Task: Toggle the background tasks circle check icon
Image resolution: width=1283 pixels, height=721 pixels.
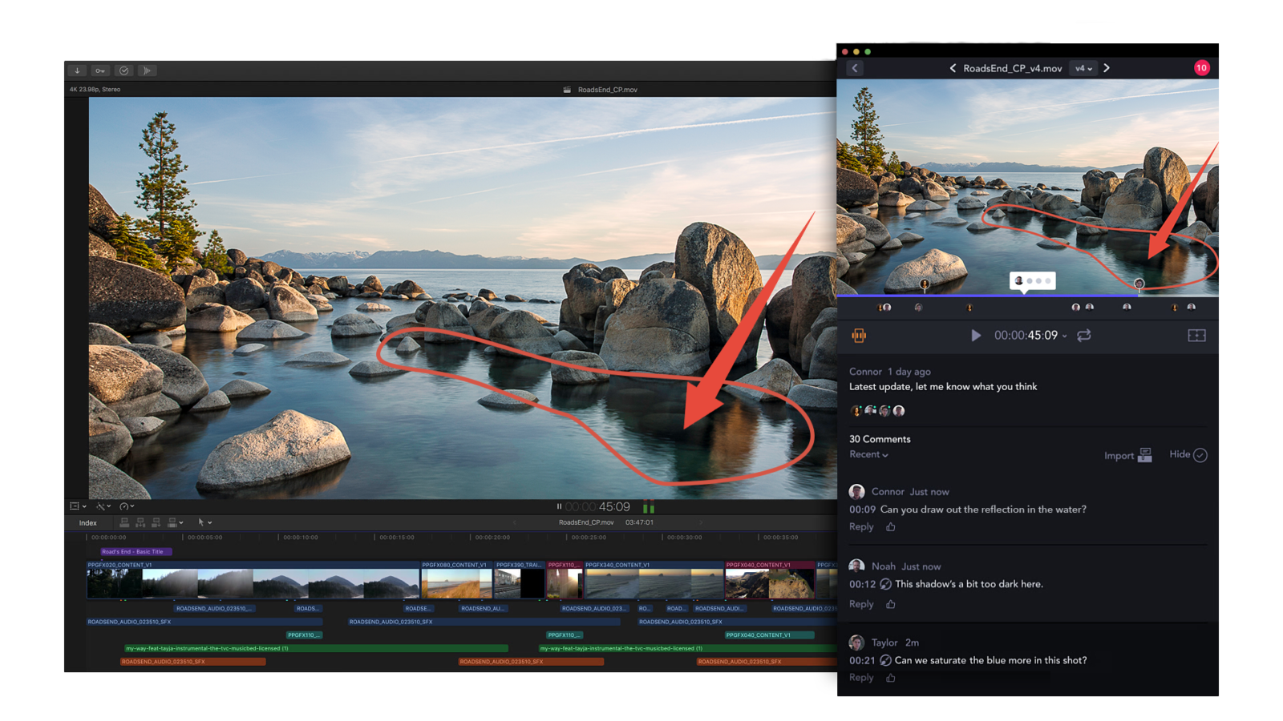Action: point(123,70)
